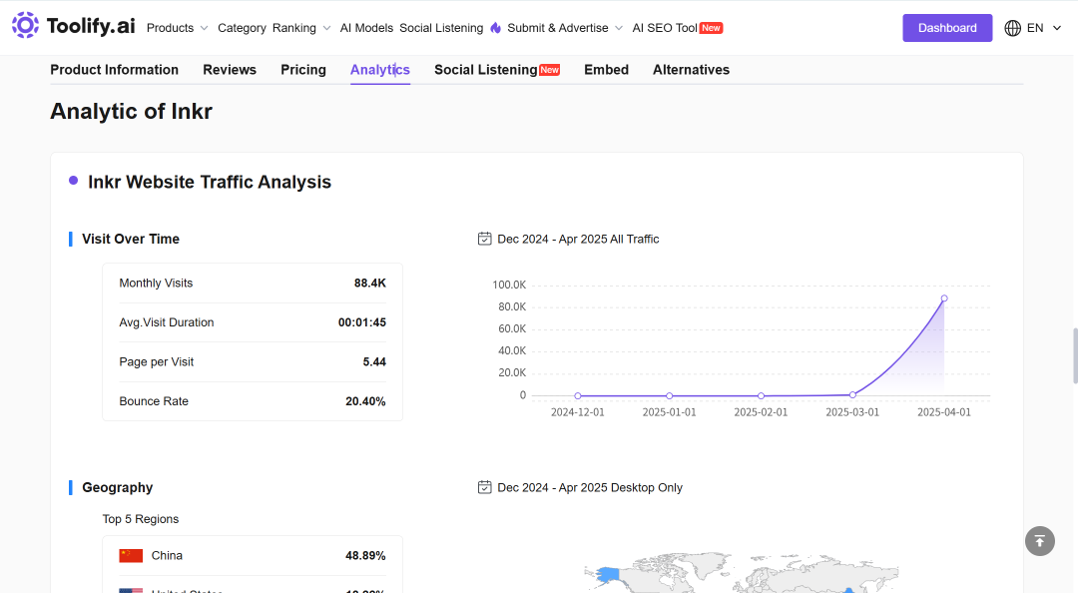The image size is (1078, 593).
Task: Click the page vertical scrollbar thumb
Action: (x=1075, y=355)
